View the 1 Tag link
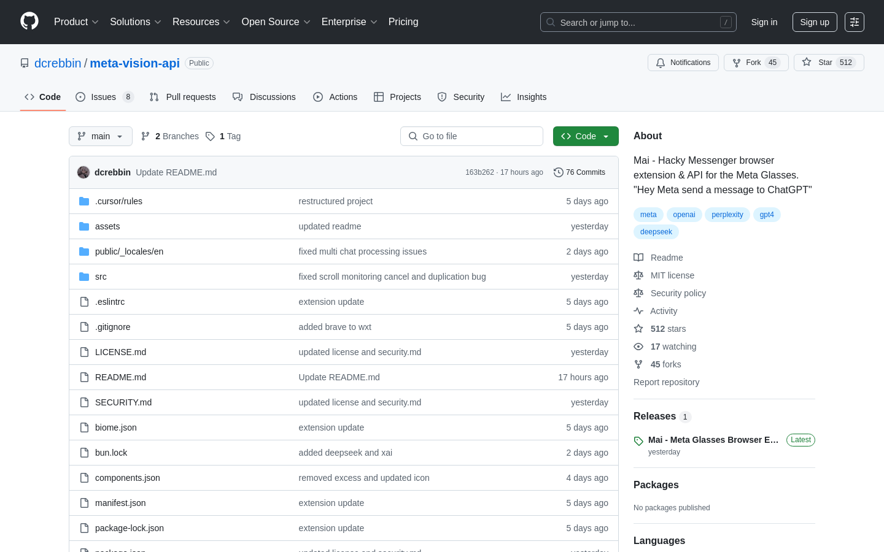The width and height of the screenshot is (884, 552). [223, 136]
